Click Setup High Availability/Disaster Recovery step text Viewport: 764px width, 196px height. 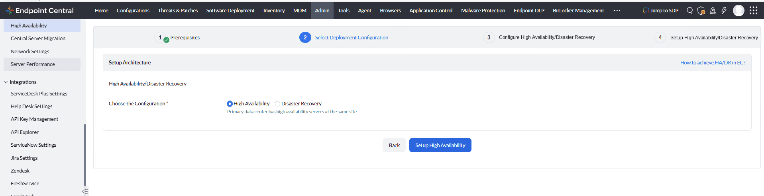714,37
